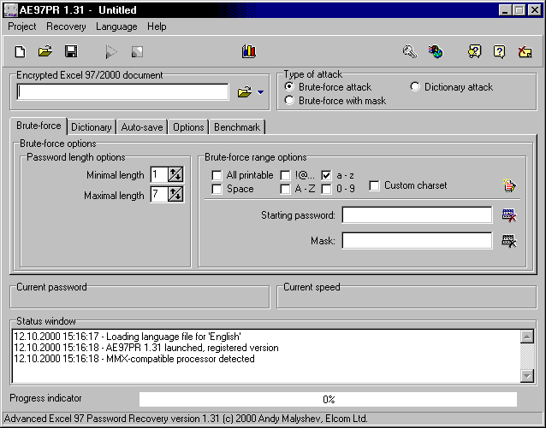Click the Starting password input field
Screen dimensions: 546x428
coord(417,215)
